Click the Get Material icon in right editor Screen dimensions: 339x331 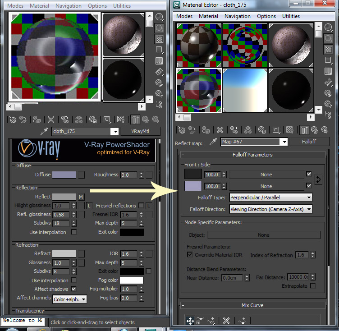(x=182, y=130)
